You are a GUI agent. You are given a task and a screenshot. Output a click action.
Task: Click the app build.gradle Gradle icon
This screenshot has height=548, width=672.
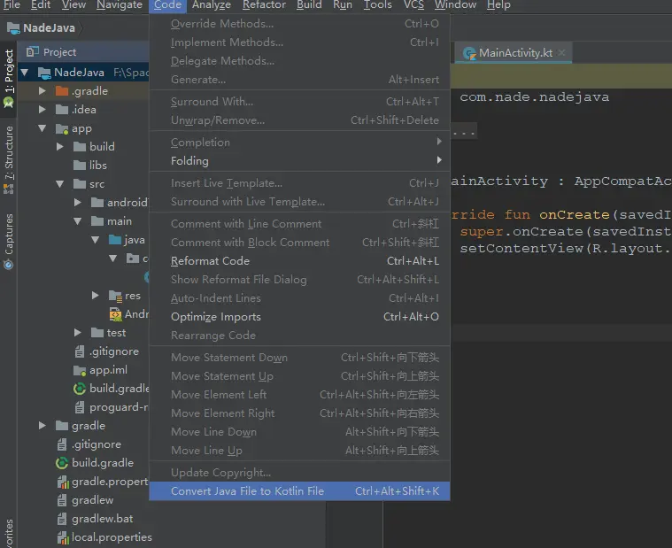click(80, 389)
